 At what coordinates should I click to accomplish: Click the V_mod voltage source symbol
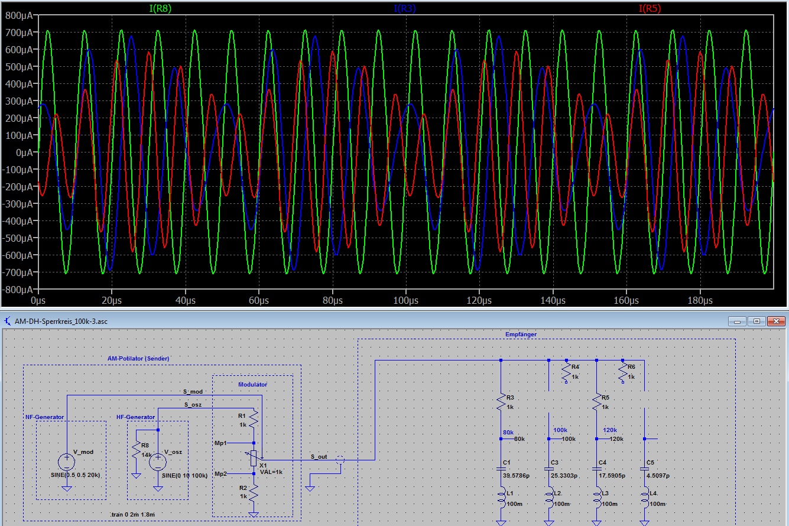point(67,461)
